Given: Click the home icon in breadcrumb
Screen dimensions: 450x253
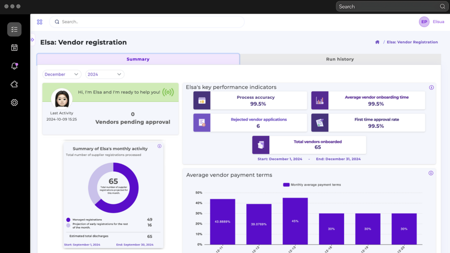Looking at the screenshot, I should click(x=377, y=42).
